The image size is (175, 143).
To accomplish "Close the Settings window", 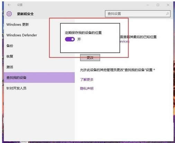I will click(168, 5).
